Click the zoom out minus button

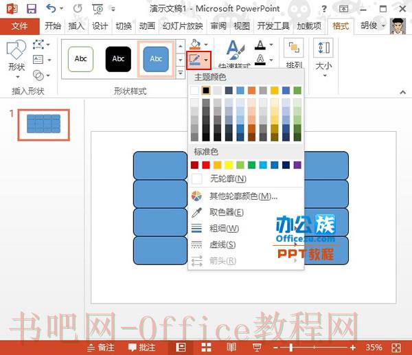coord(275,347)
